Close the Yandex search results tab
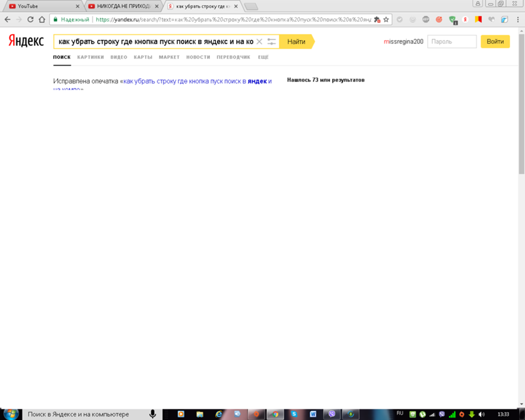525x420 pixels. (x=236, y=6)
